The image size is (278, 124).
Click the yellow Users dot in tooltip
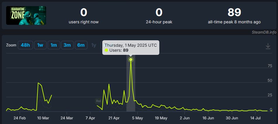(x=106, y=50)
